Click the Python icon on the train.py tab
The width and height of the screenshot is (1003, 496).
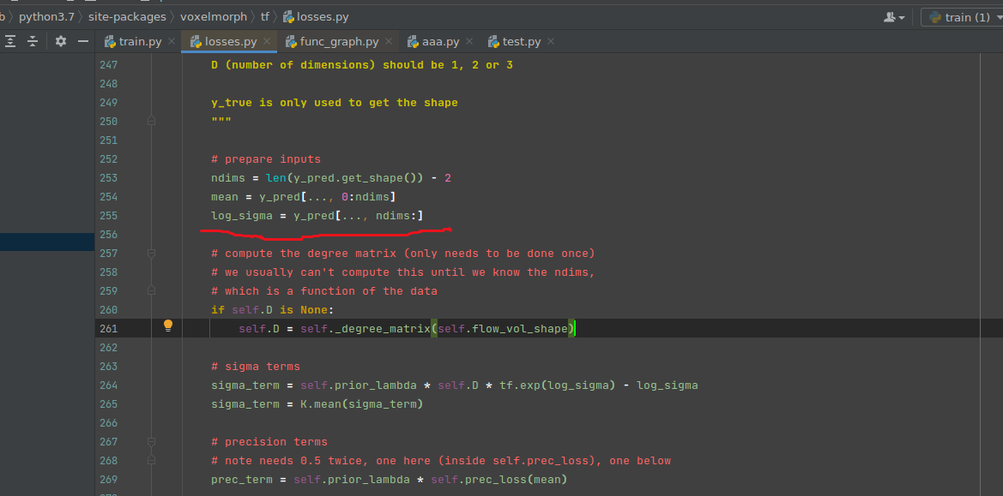(109, 40)
